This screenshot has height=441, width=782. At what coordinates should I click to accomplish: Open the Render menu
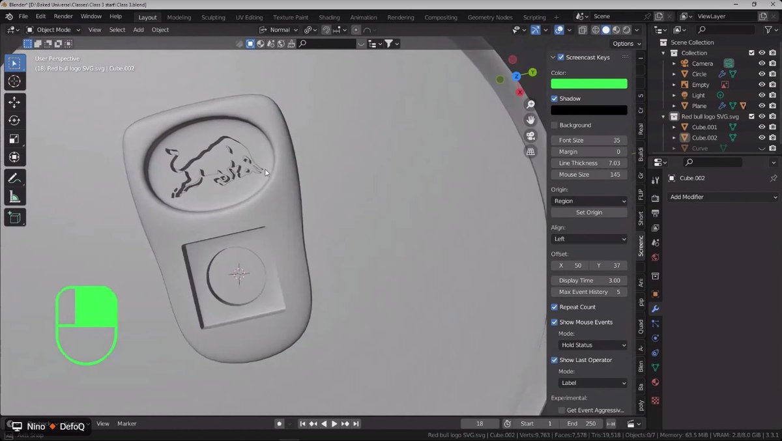point(63,16)
